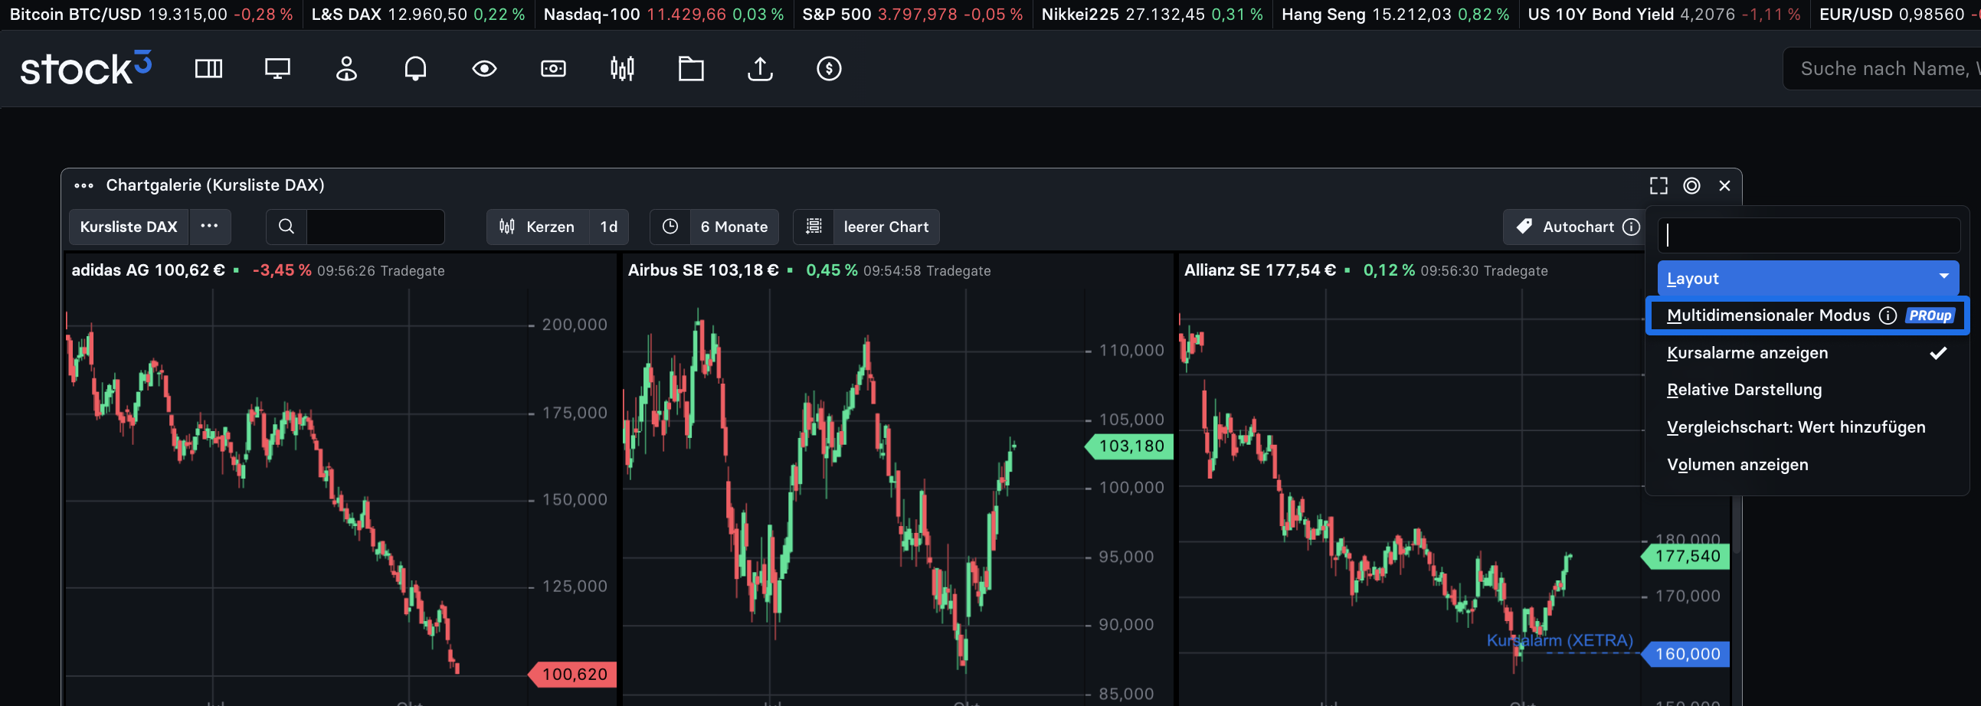Screen dimensions: 1981x706
Task: Open the money banknote icon in top navigation
Action: (x=554, y=69)
